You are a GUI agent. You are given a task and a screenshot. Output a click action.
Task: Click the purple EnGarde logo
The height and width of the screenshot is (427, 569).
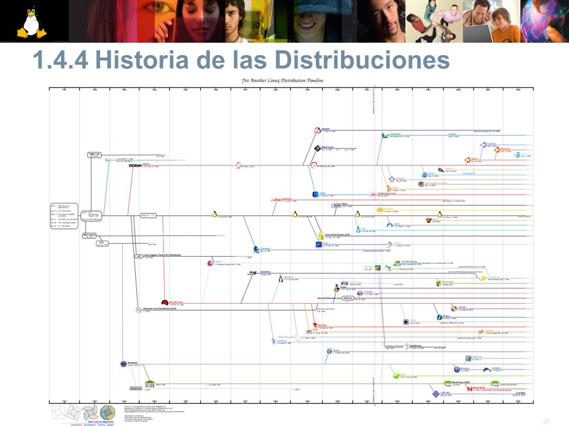click(x=360, y=293)
